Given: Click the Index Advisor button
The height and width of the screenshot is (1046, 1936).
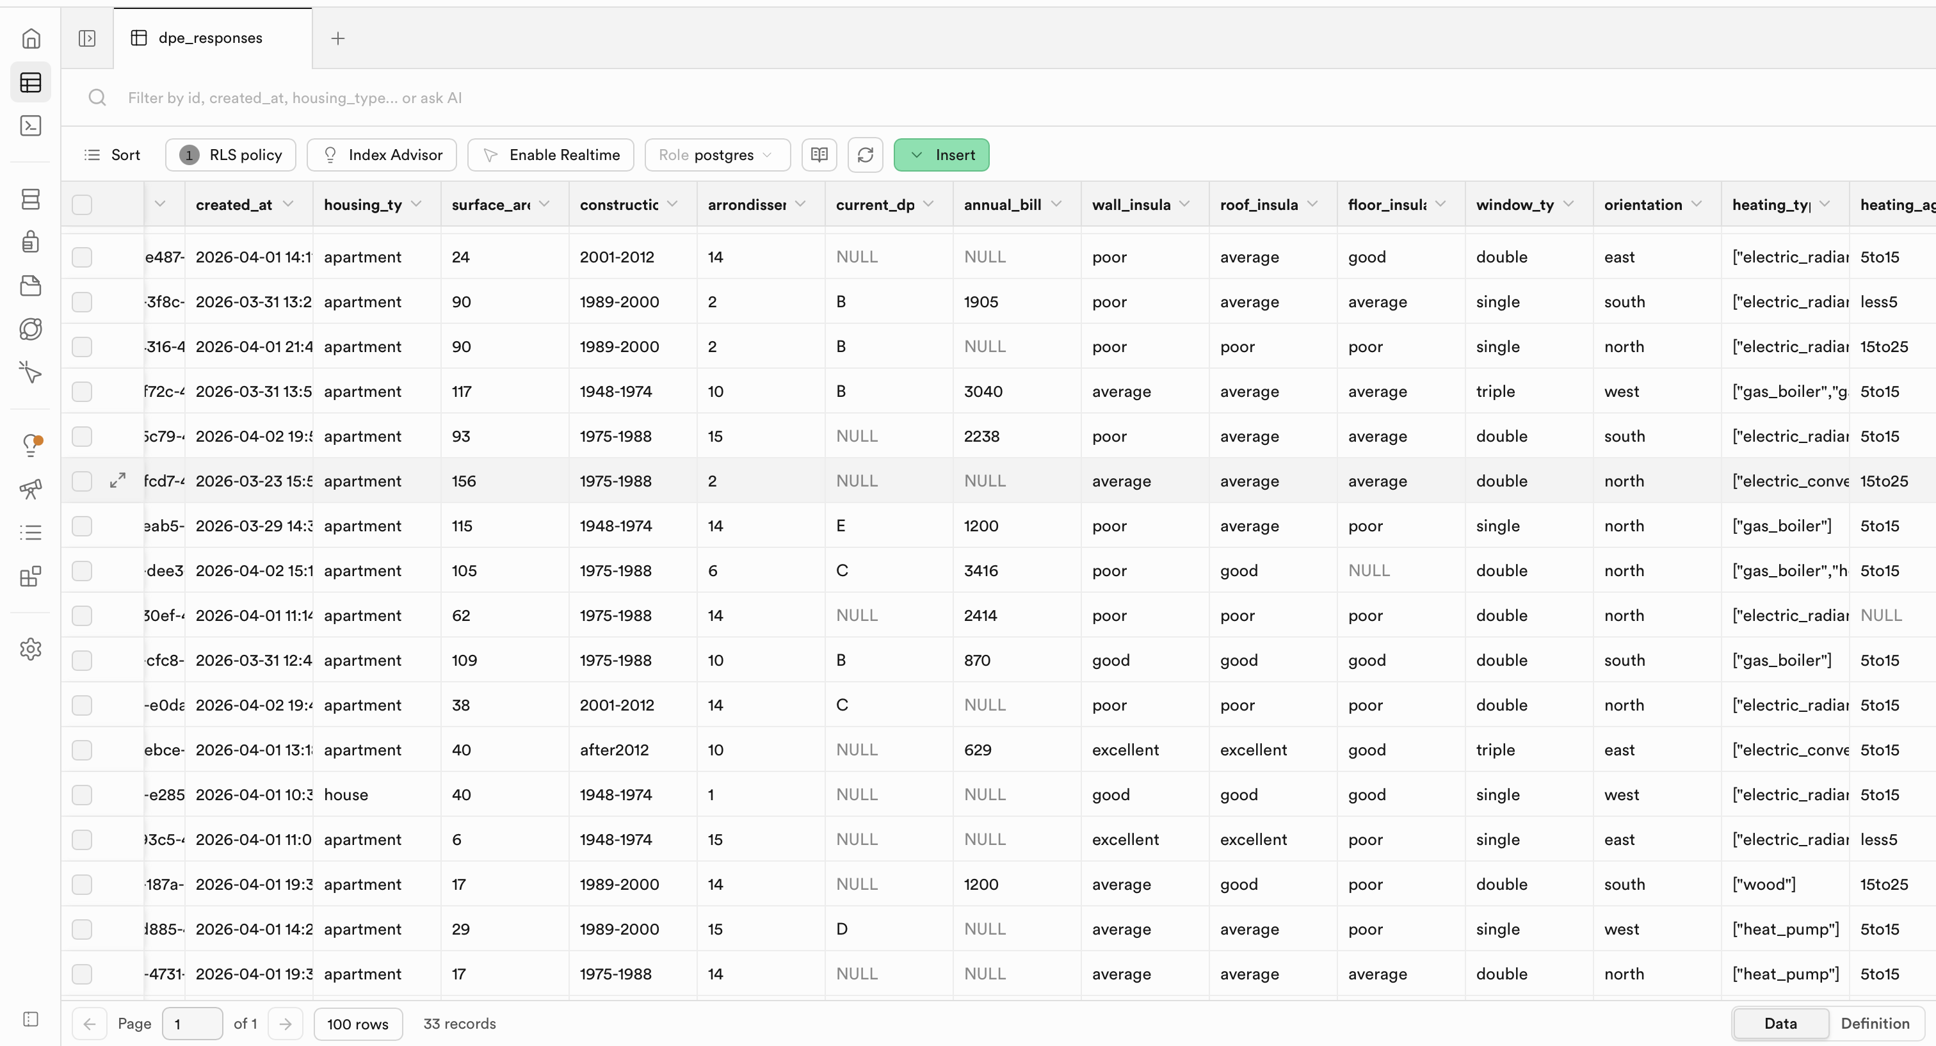Looking at the screenshot, I should [381, 155].
